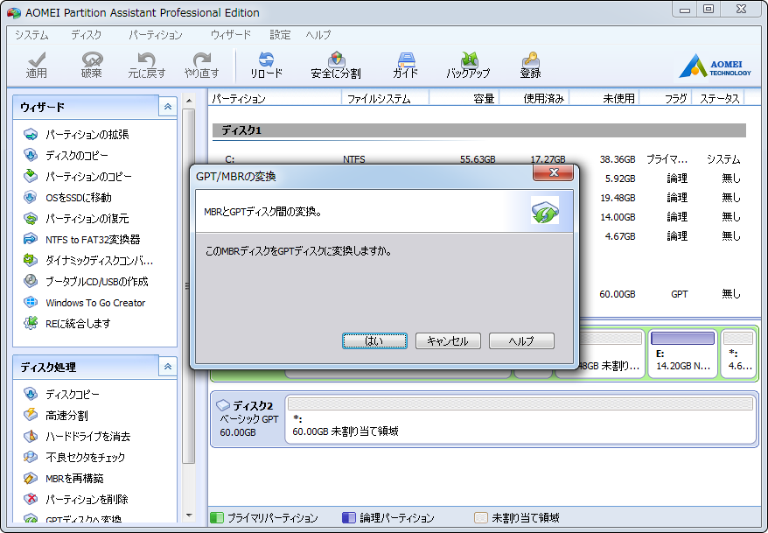Select the ディスク2 ベーシック GPT label
Viewport: 768px width, 533px height.
coord(248,419)
